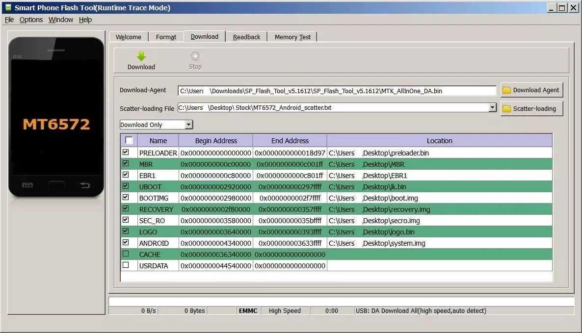Click the Format tab
Screen dimensions: 582x333
[x=166, y=37]
